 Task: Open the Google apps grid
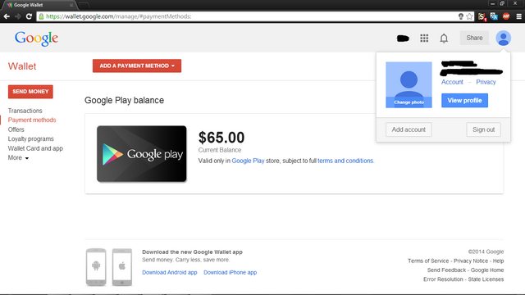coord(424,39)
